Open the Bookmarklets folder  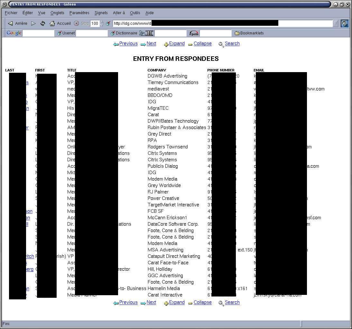[249, 33]
